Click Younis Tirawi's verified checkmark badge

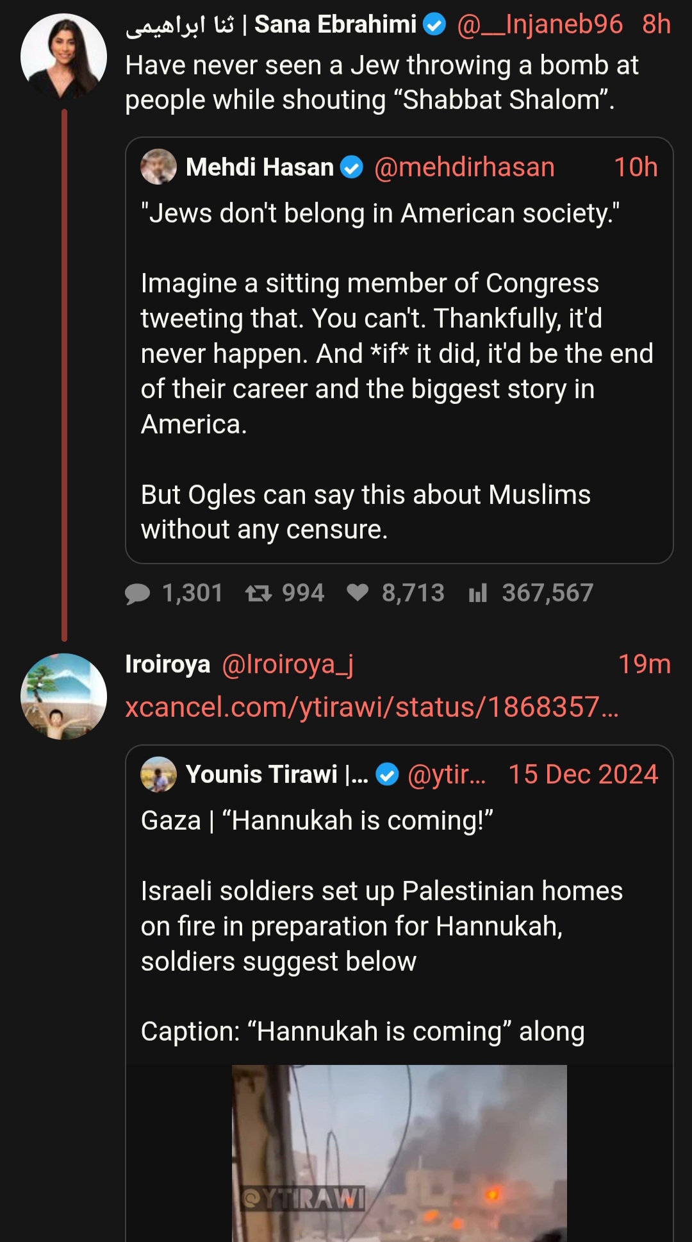387,775
